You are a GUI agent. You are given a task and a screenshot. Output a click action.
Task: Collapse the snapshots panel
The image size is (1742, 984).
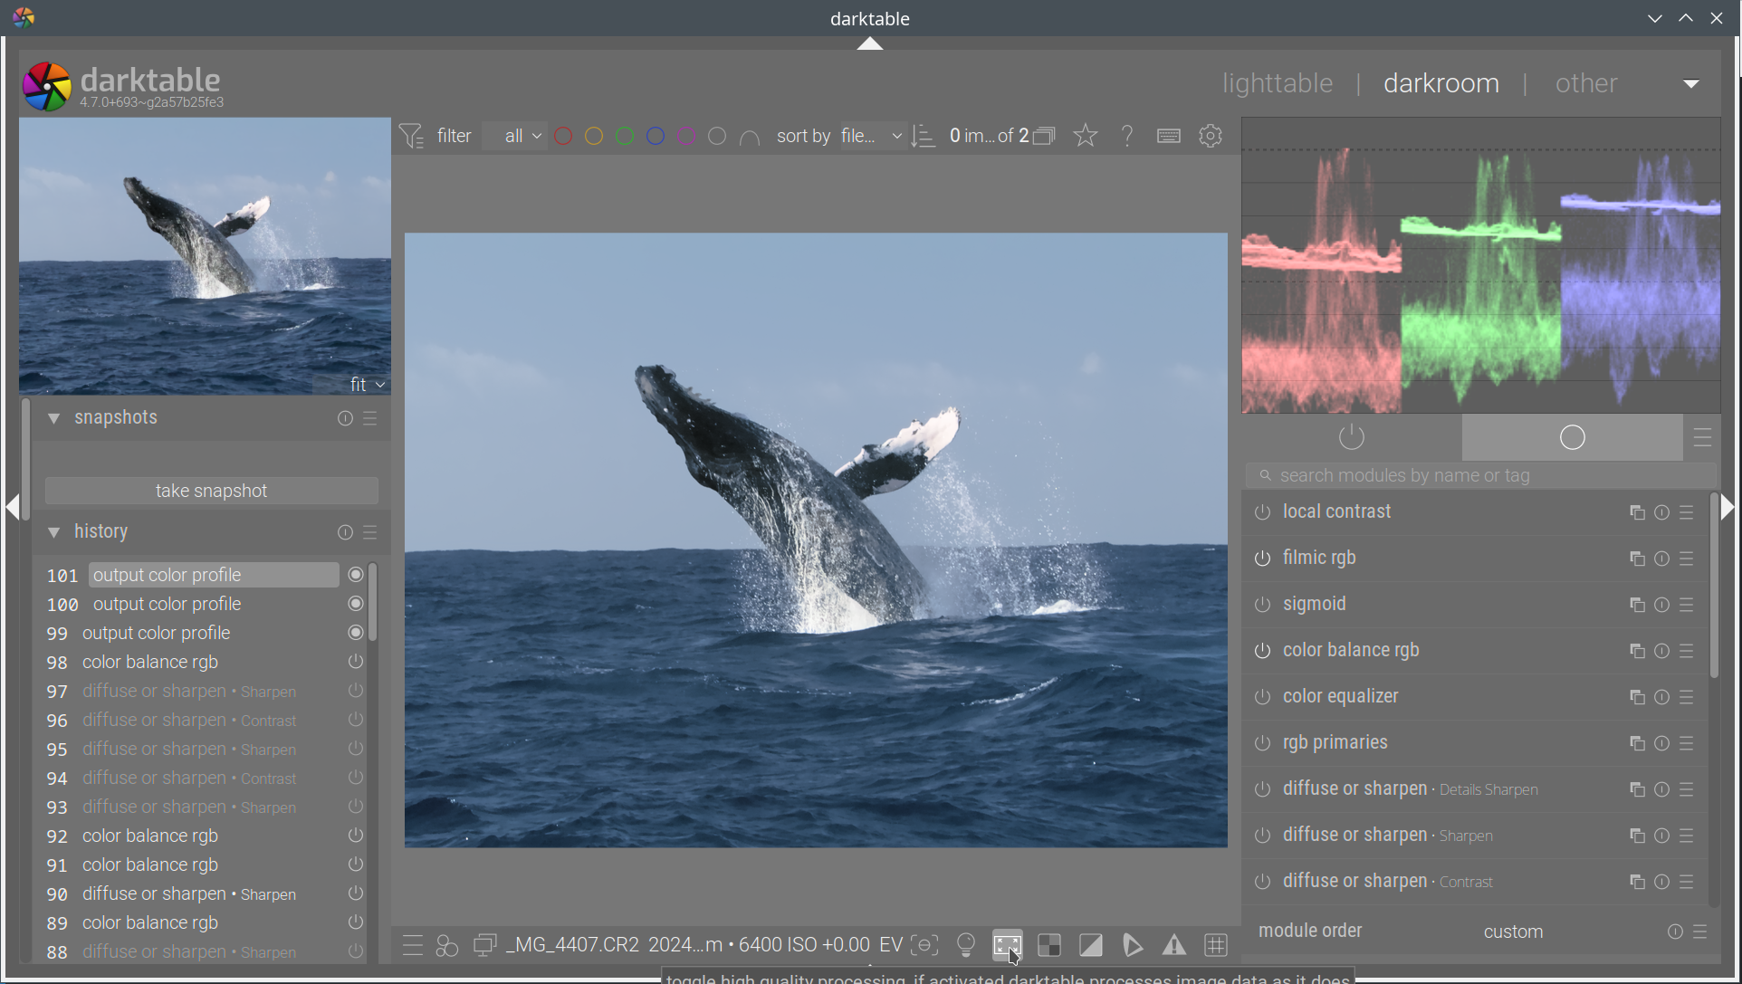(x=54, y=418)
